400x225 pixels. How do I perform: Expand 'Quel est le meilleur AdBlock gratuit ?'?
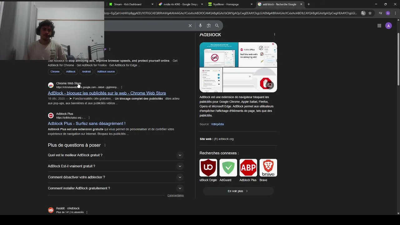116,155
